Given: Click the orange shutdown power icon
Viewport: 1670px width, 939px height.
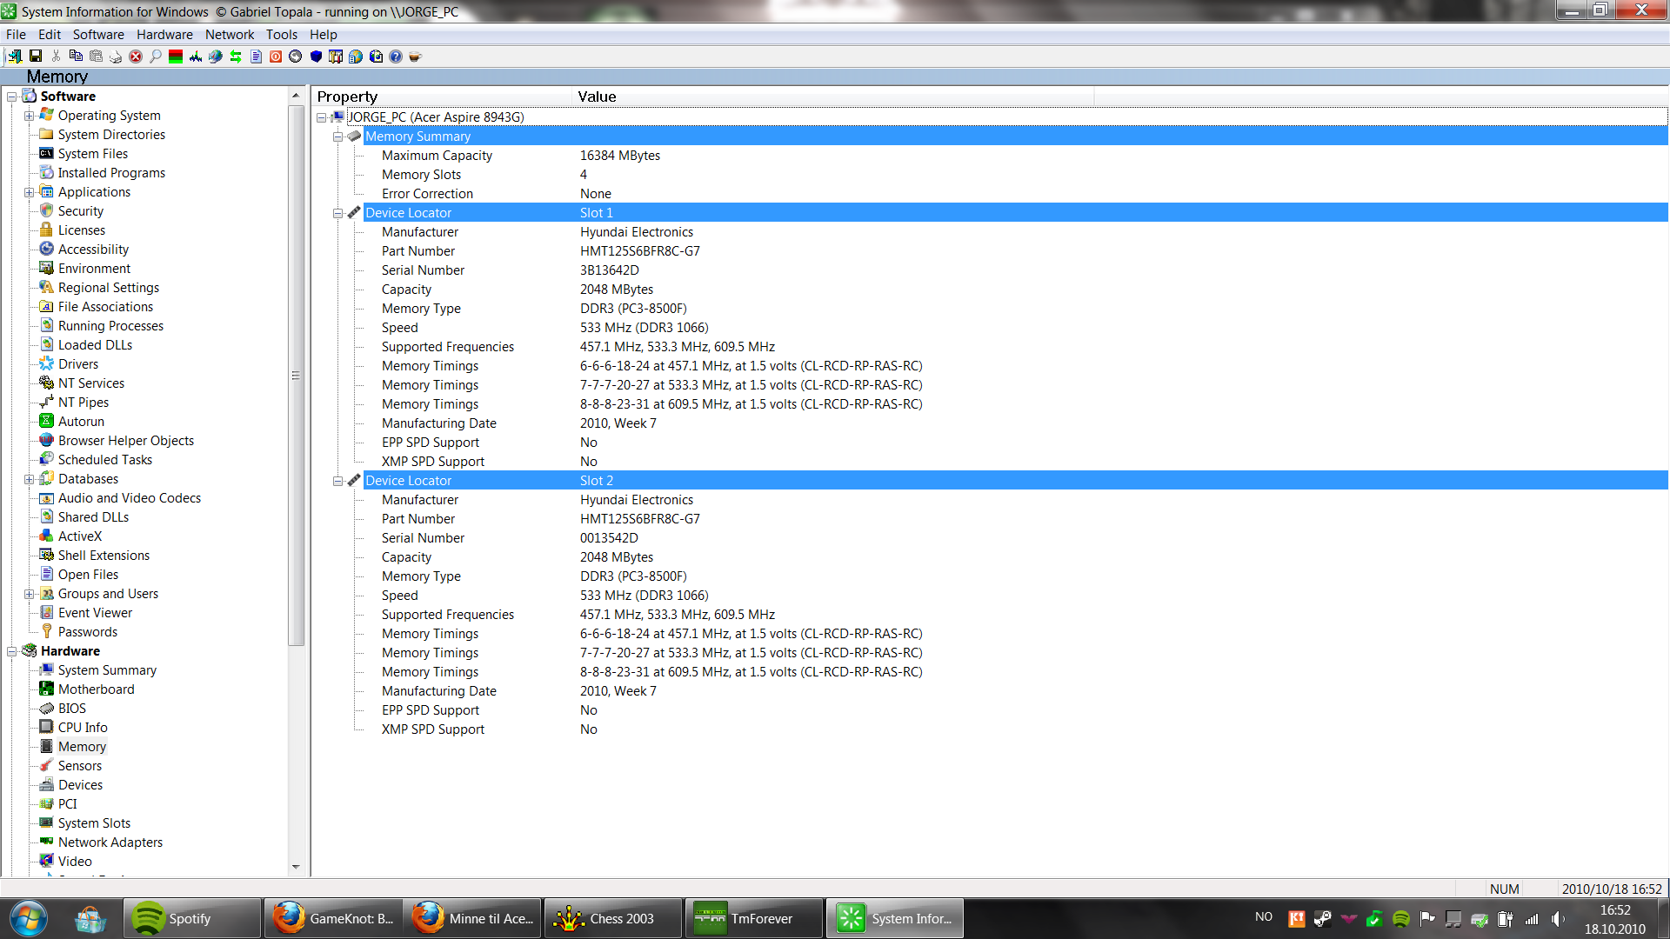Looking at the screenshot, I should coord(276,57).
